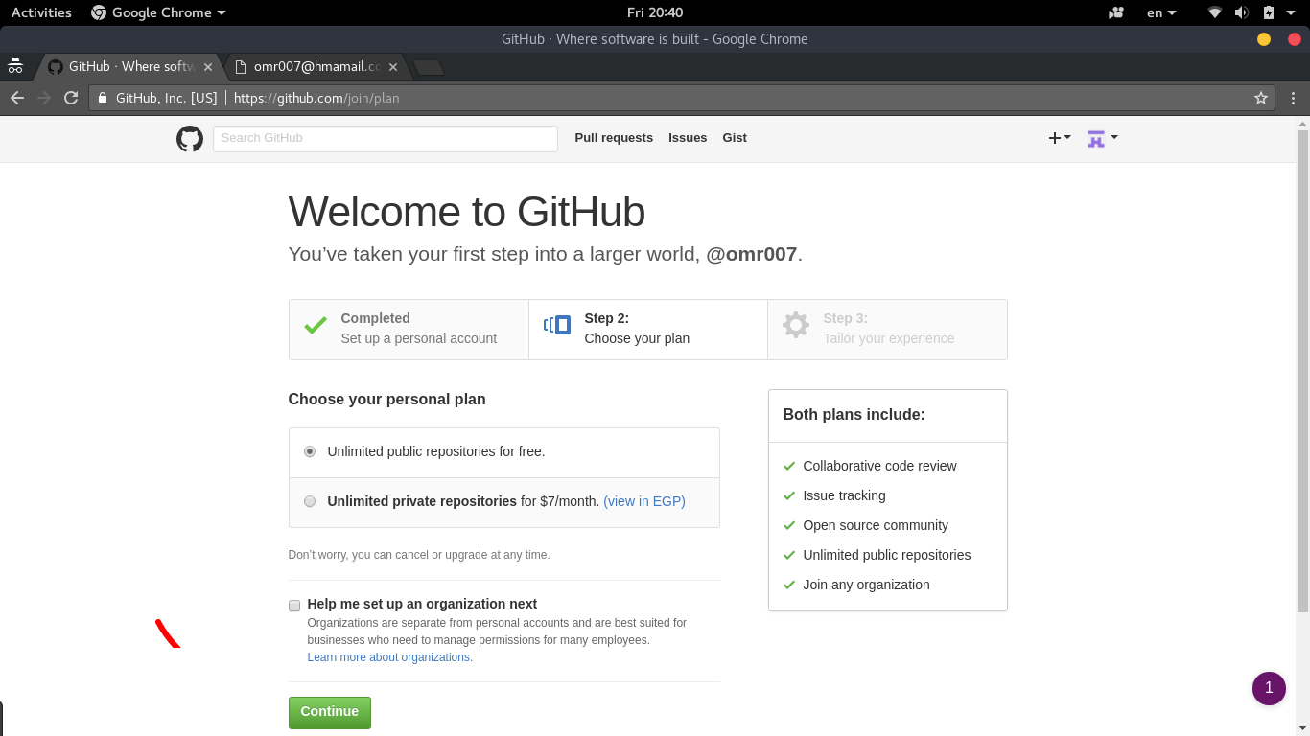Expand the plus create-new dropdown

pos(1059,138)
